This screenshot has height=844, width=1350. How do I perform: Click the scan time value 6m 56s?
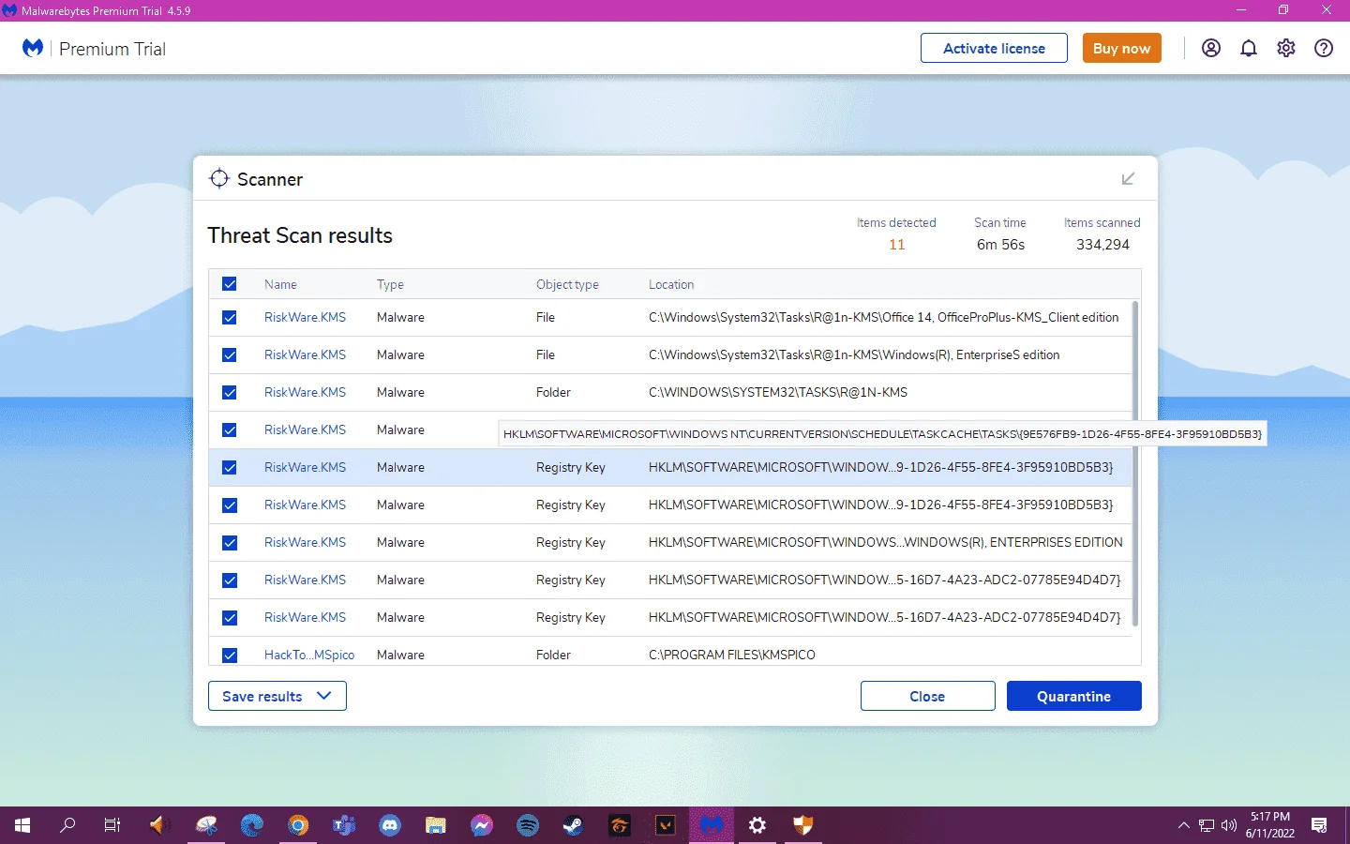[1000, 245]
